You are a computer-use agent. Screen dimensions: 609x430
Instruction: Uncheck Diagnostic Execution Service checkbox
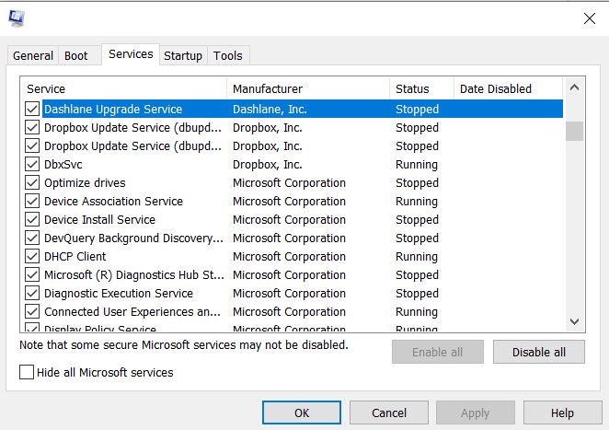(x=32, y=293)
